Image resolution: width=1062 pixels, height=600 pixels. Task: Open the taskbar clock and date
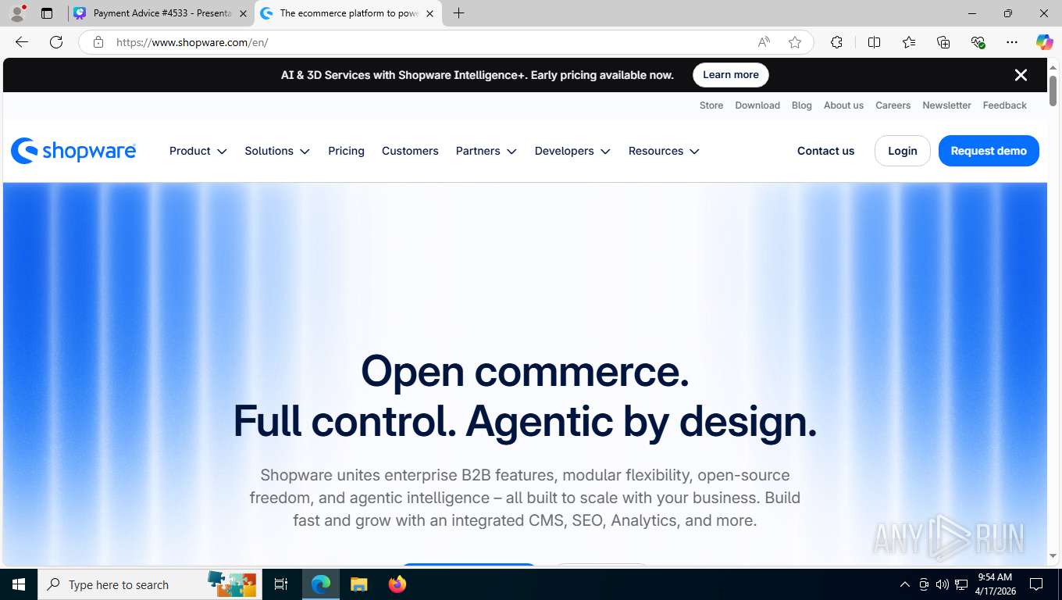pos(995,584)
